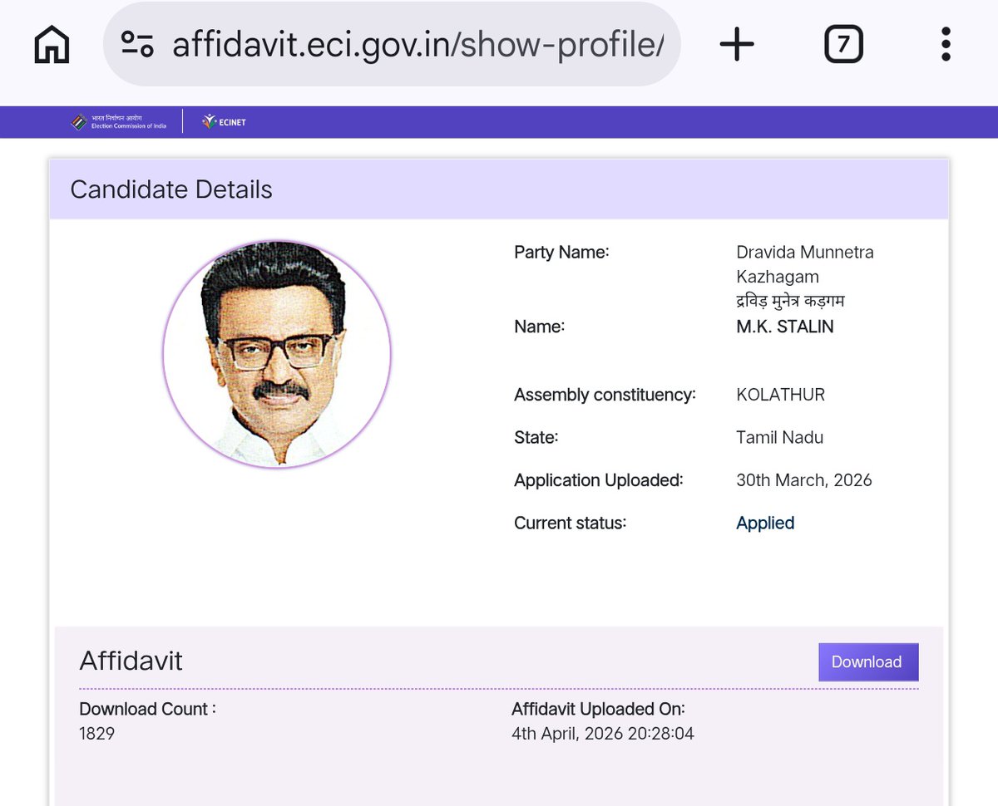Open site settings icon in address bar
The width and height of the screenshot is (998, 806).
(137, 44)
